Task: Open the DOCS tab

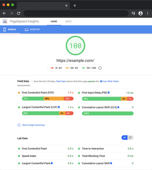Action: pyautogui.click(x=69, y=22)
